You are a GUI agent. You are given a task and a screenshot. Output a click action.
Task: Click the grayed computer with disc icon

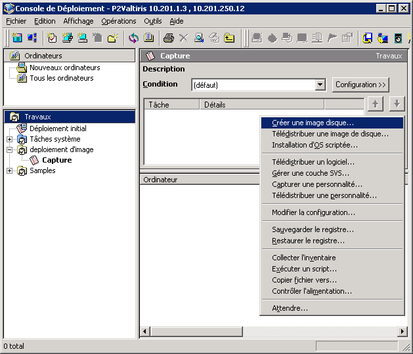click(287, 38)
